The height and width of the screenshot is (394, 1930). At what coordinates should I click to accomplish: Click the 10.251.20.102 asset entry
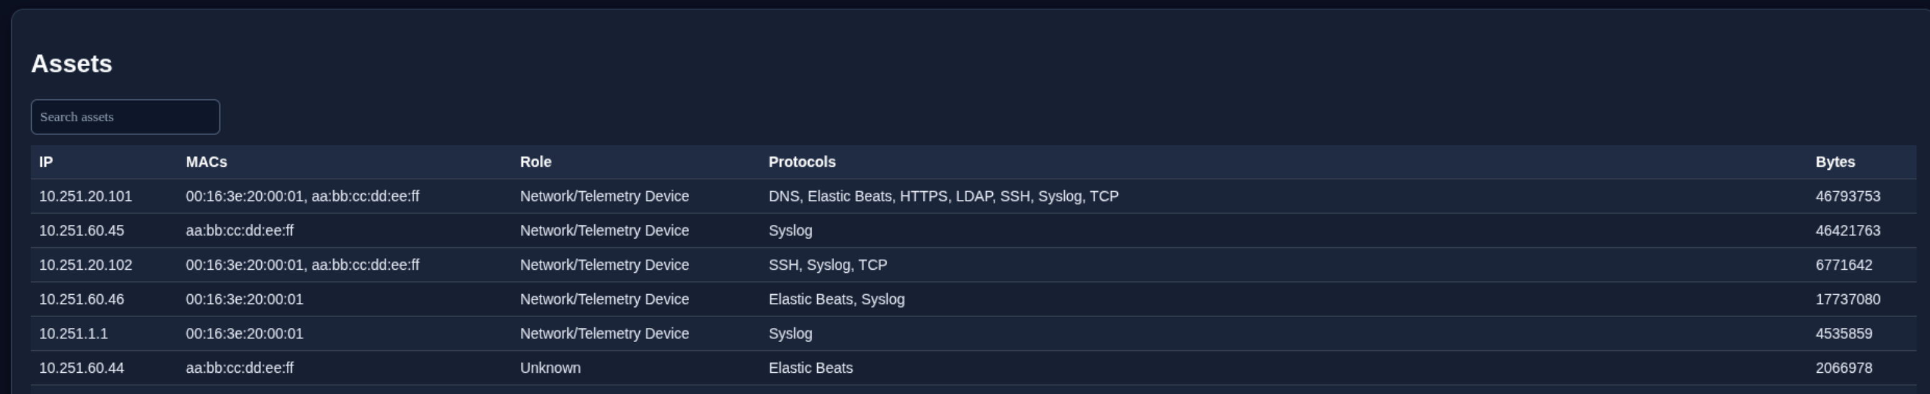pyautogui.click(x=973, y=265)
